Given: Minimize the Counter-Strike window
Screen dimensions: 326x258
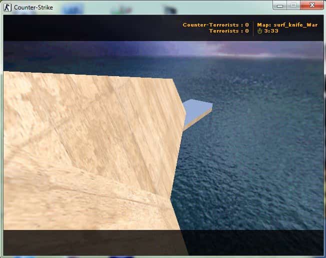Looking at the screenshot, I should [280, 6].
